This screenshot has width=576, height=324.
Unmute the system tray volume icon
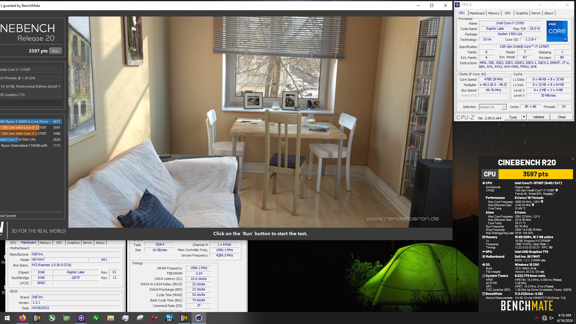pyautogui.click(x=551, y=318)
